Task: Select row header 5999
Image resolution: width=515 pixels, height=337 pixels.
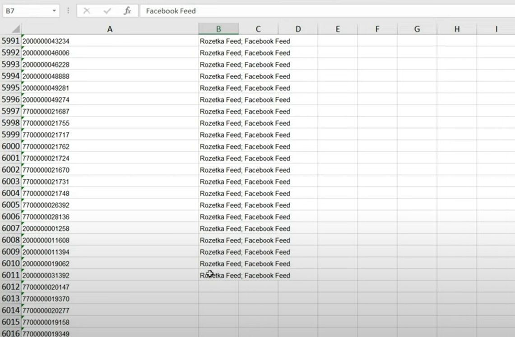Action: pos(10,134)
